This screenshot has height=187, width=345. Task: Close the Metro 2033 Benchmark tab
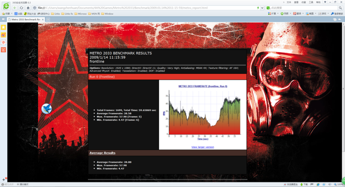pos(43,20)
